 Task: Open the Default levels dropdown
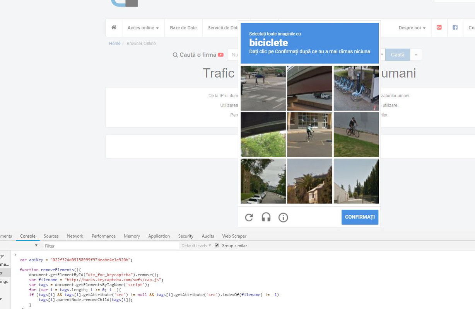[x=196, y=246]
